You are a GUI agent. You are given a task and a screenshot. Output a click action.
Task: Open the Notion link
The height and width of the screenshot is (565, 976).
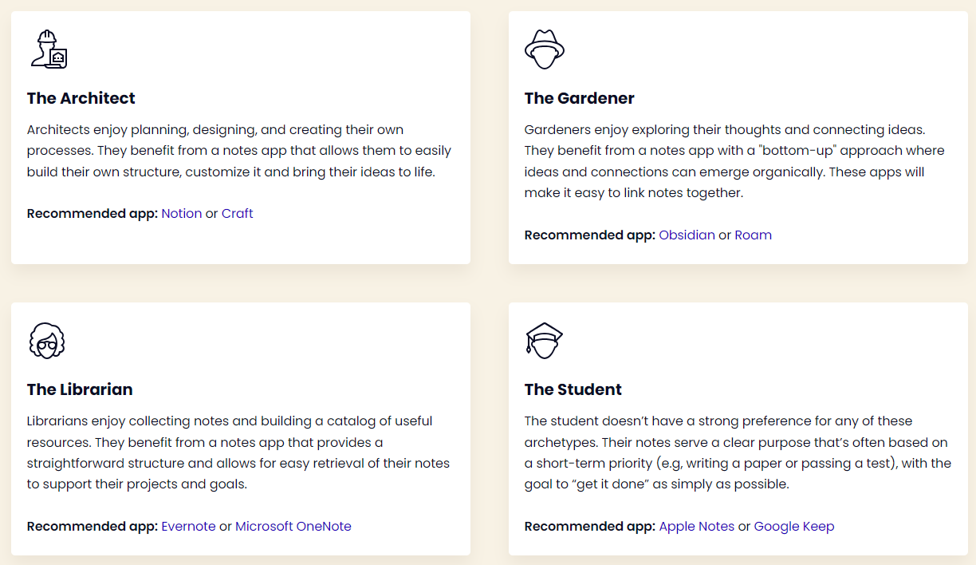(181, 214)
